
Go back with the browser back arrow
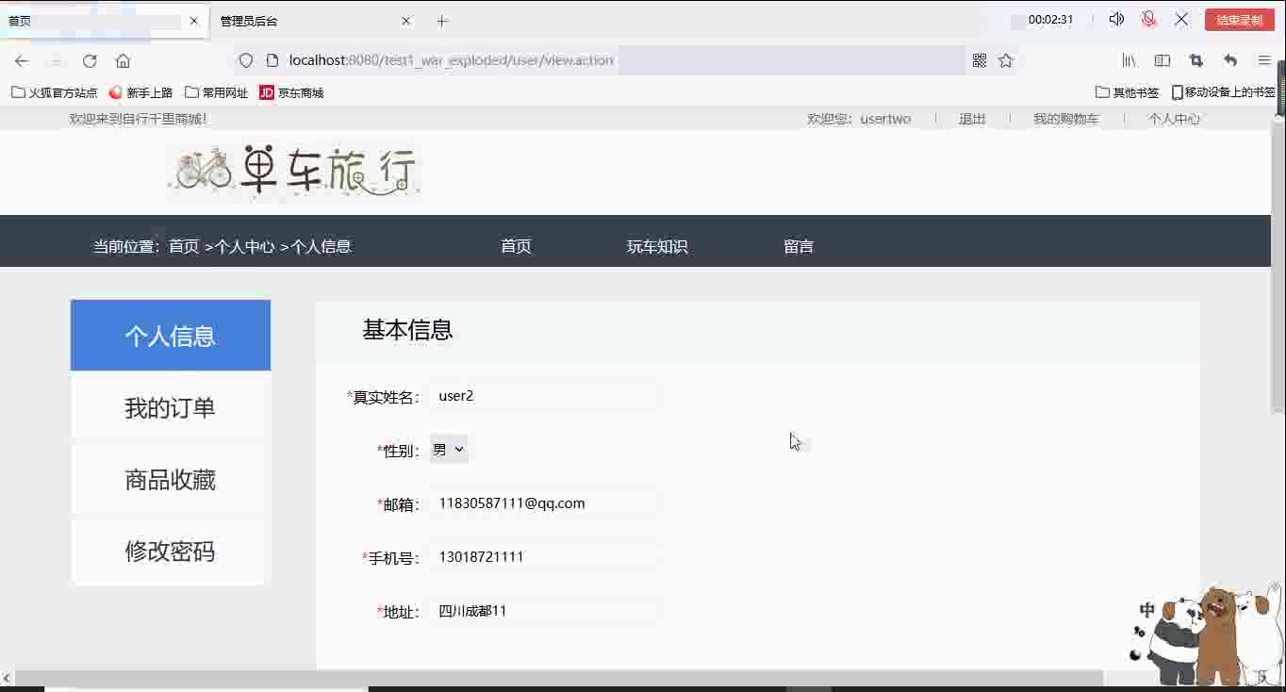coord(22,60)
